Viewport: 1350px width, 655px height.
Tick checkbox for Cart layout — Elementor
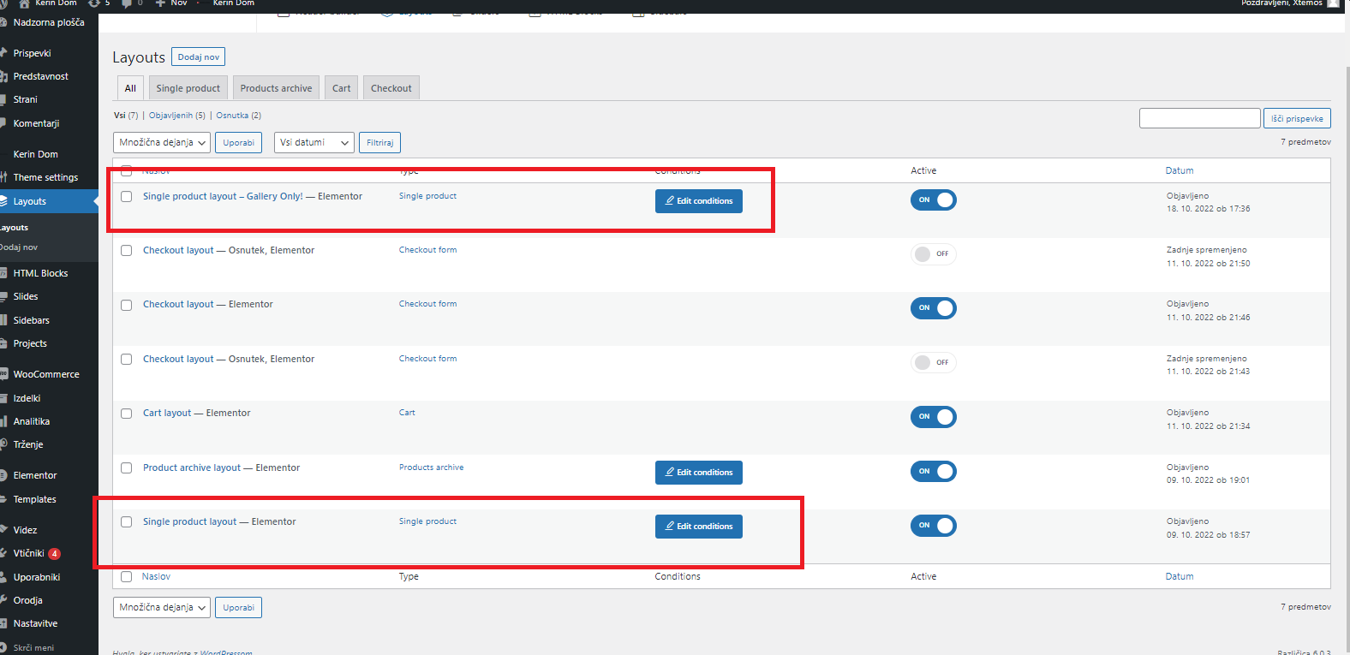point(126,413)
